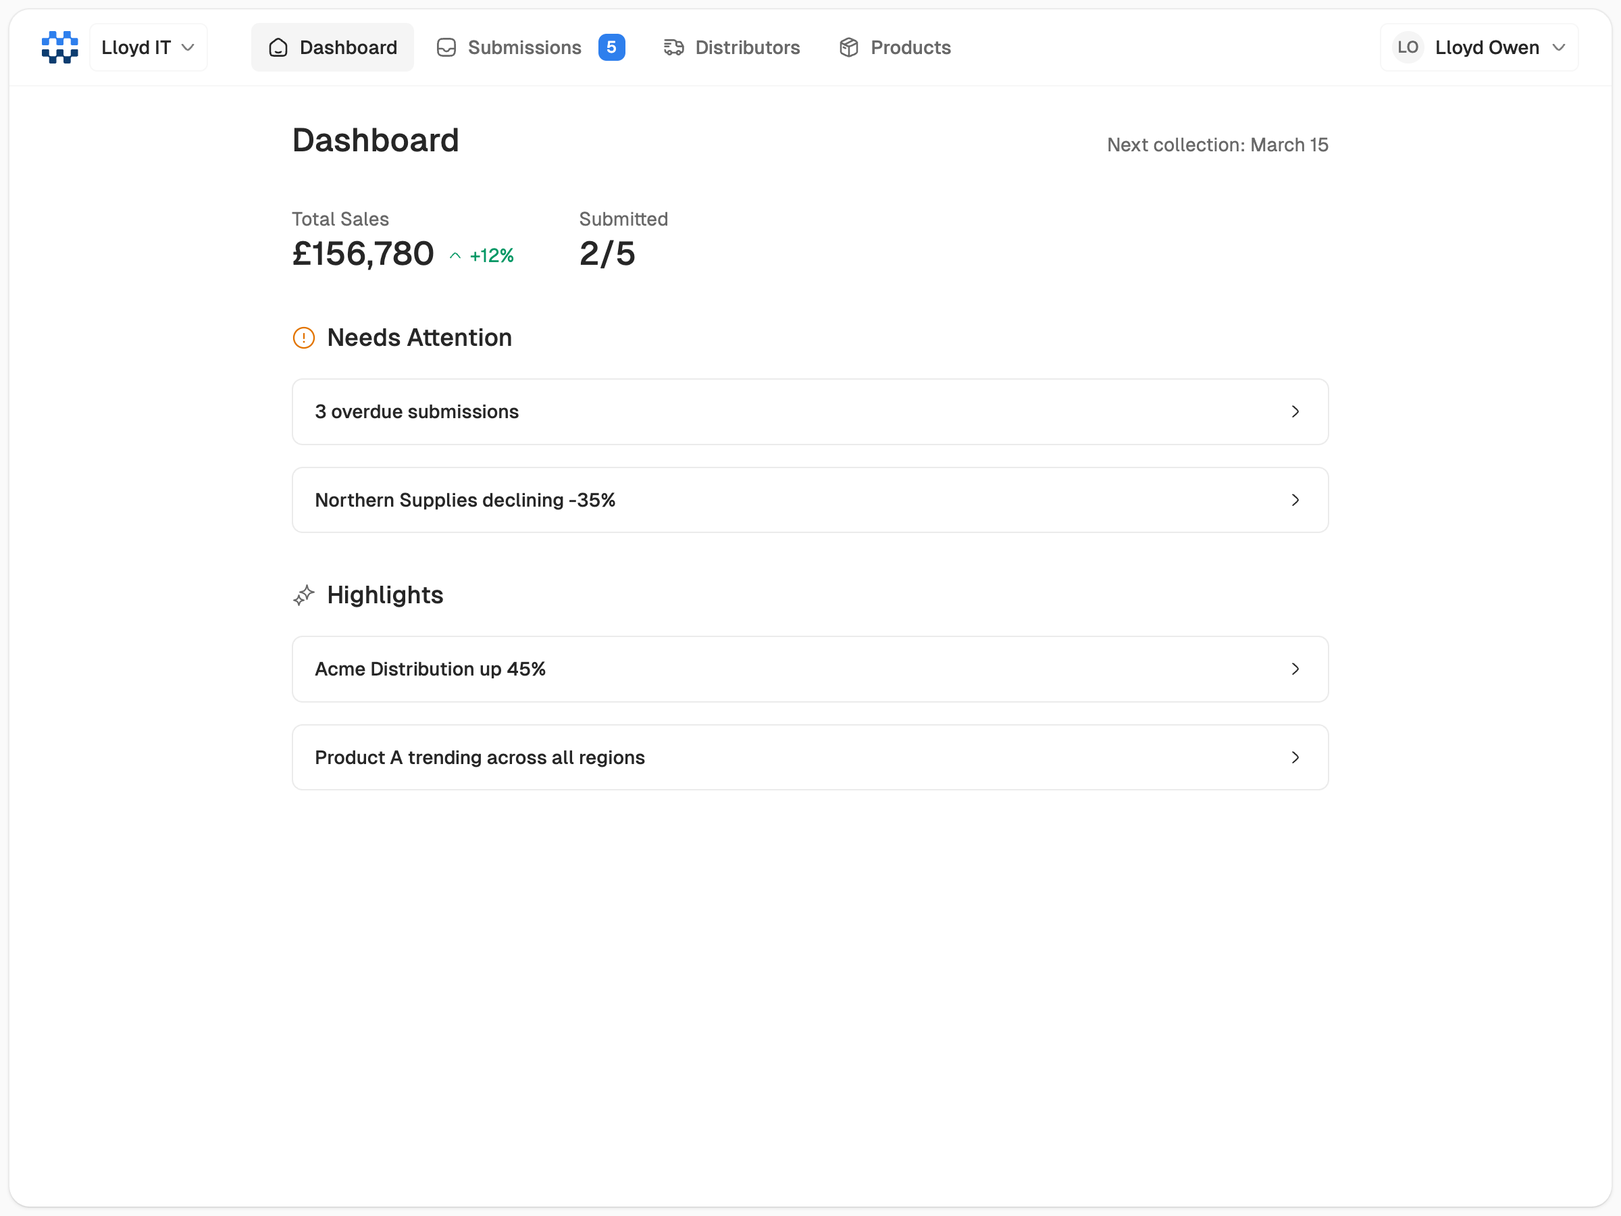Select the Dashboard home icon
This screenshot has width=1621, height=1216.
[278, 47]
